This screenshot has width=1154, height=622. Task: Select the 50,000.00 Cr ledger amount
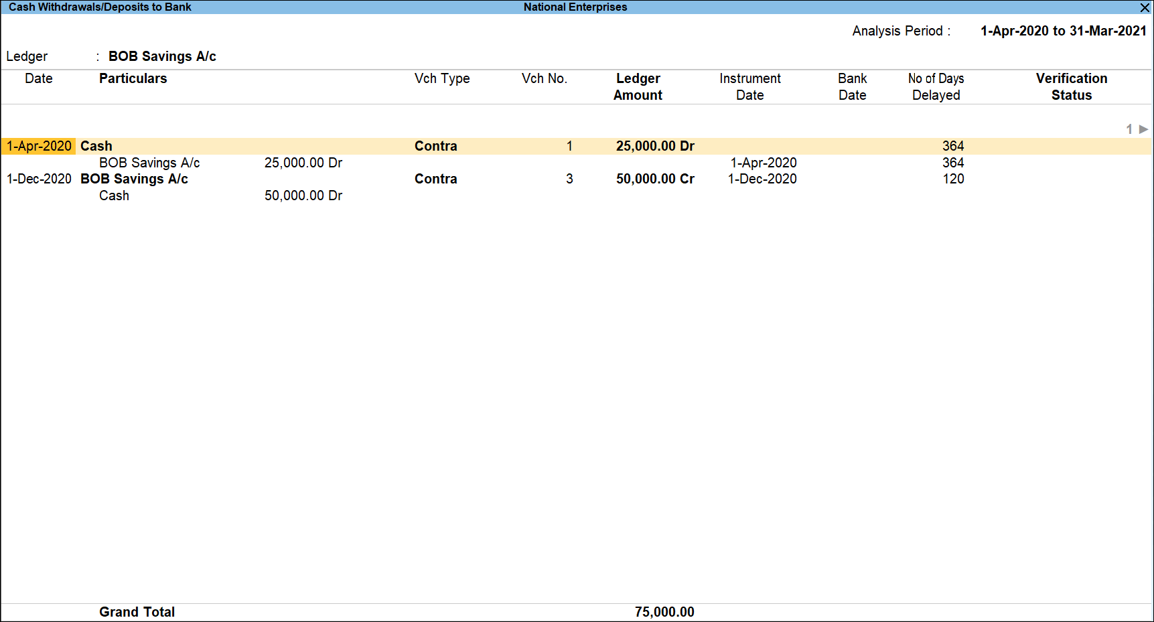[654, 179]
